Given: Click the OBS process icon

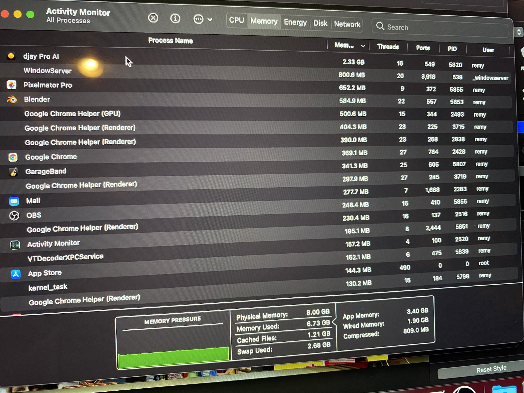Looking at the screenshot, I should click(14, 216).
